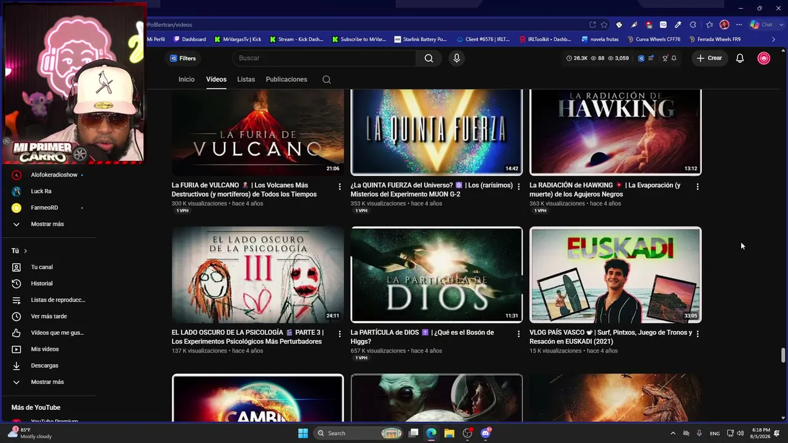788x443 pixels.
Task: Expand the Tú section chevron
Action: click(x=25, y=251)
